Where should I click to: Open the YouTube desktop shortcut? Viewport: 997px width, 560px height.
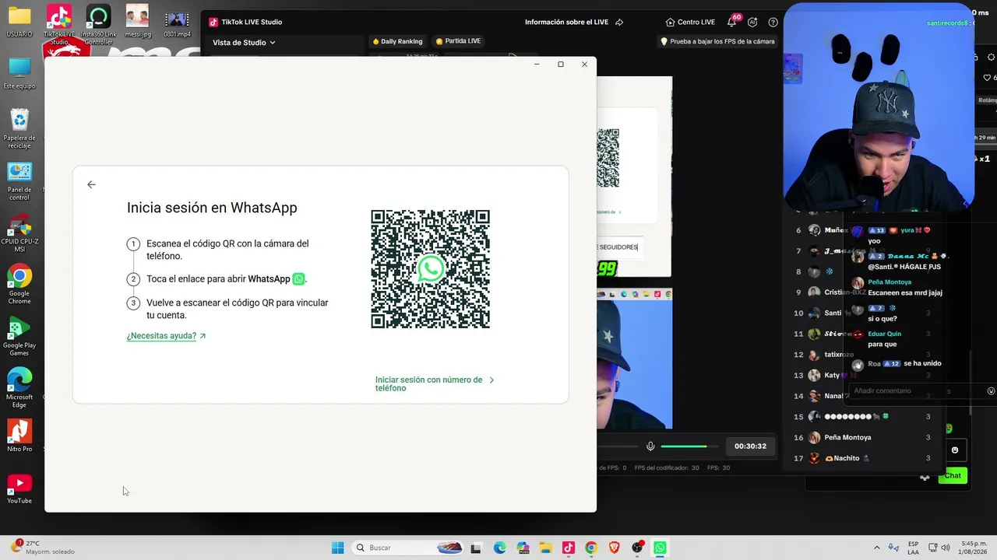[19, 488]
